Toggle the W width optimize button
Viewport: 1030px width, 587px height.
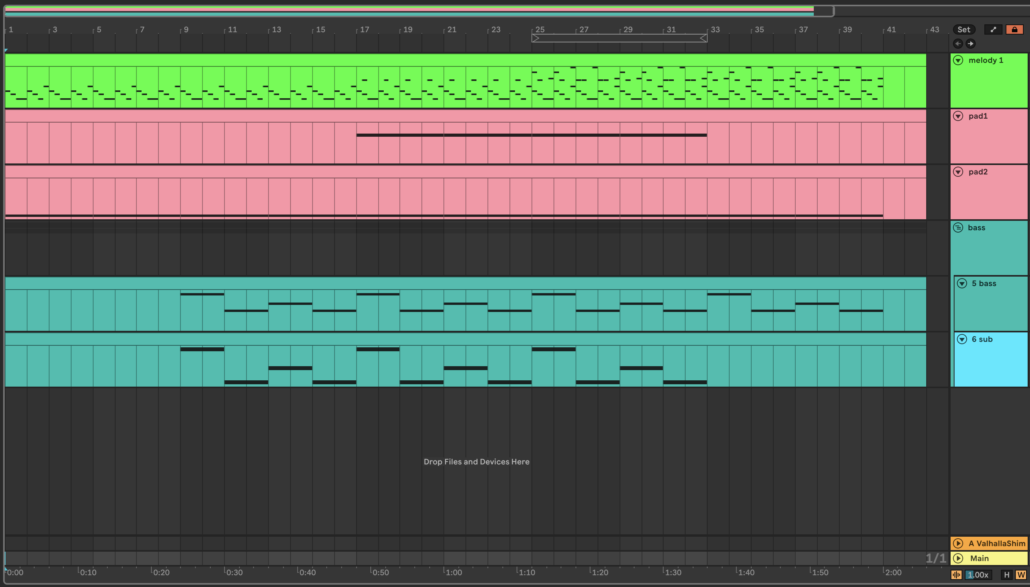(x=1021, y=575)
